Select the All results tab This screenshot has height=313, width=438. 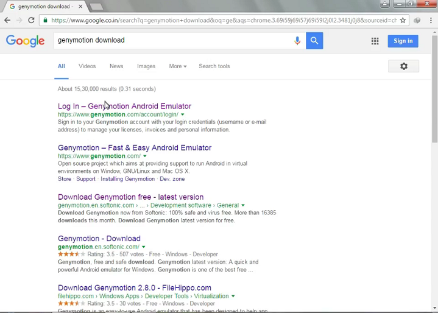pos(62,66)
